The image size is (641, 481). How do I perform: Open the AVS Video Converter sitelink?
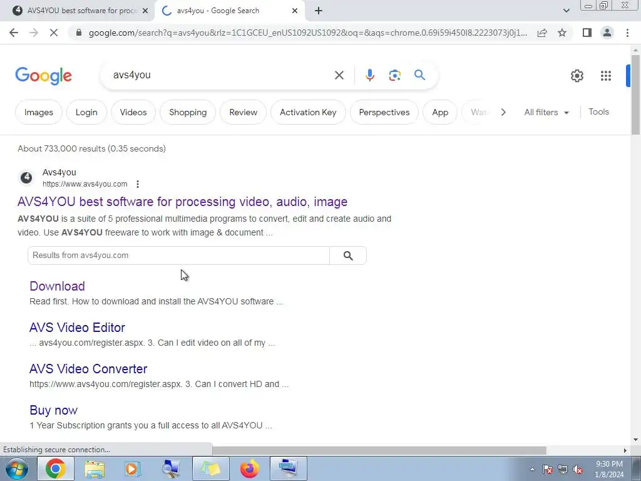[x=88, y=368]
